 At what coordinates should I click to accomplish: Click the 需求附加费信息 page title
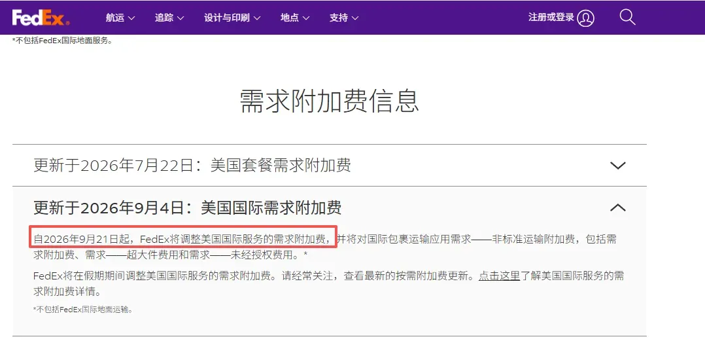329,100
